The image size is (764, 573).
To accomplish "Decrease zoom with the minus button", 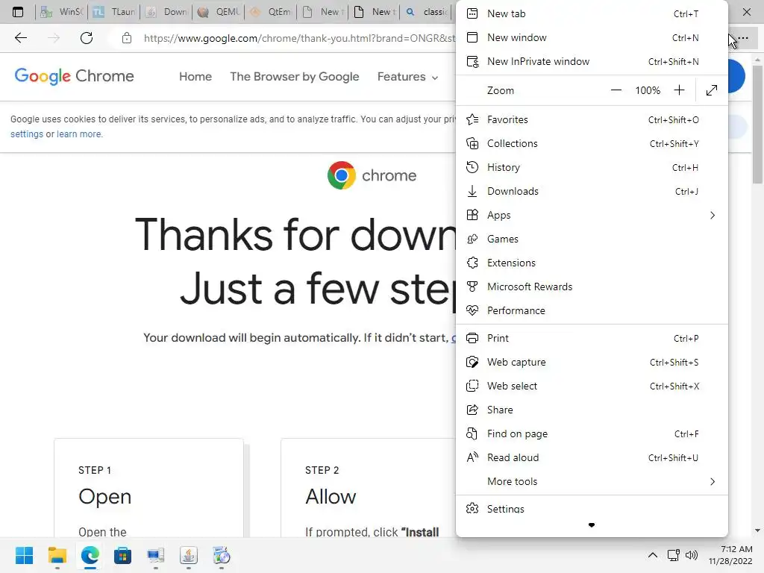I will point(616,90).
